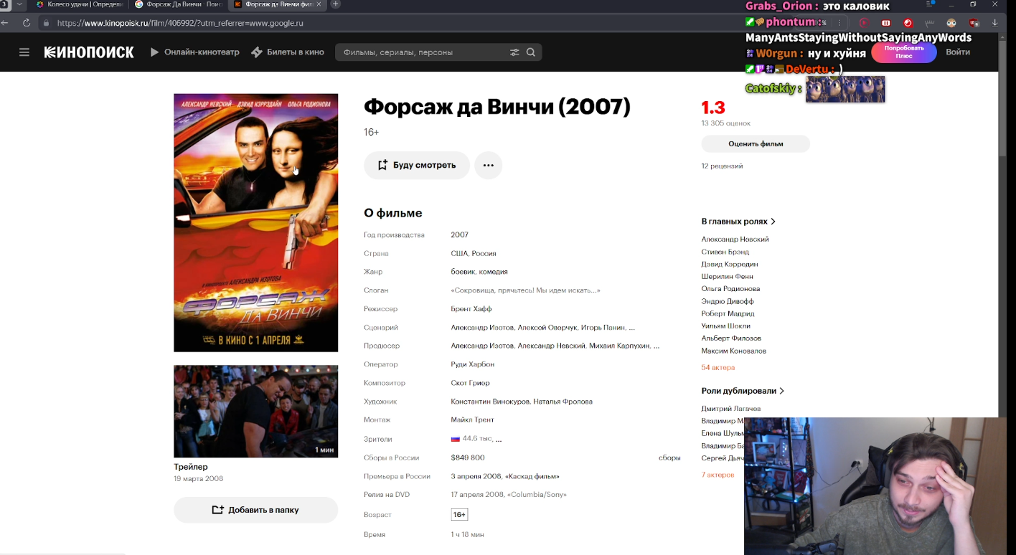This screenshot has height=555, width=1016.
Task: Click the ticket icon beside Билеты в кино
Action: [257, 52]
